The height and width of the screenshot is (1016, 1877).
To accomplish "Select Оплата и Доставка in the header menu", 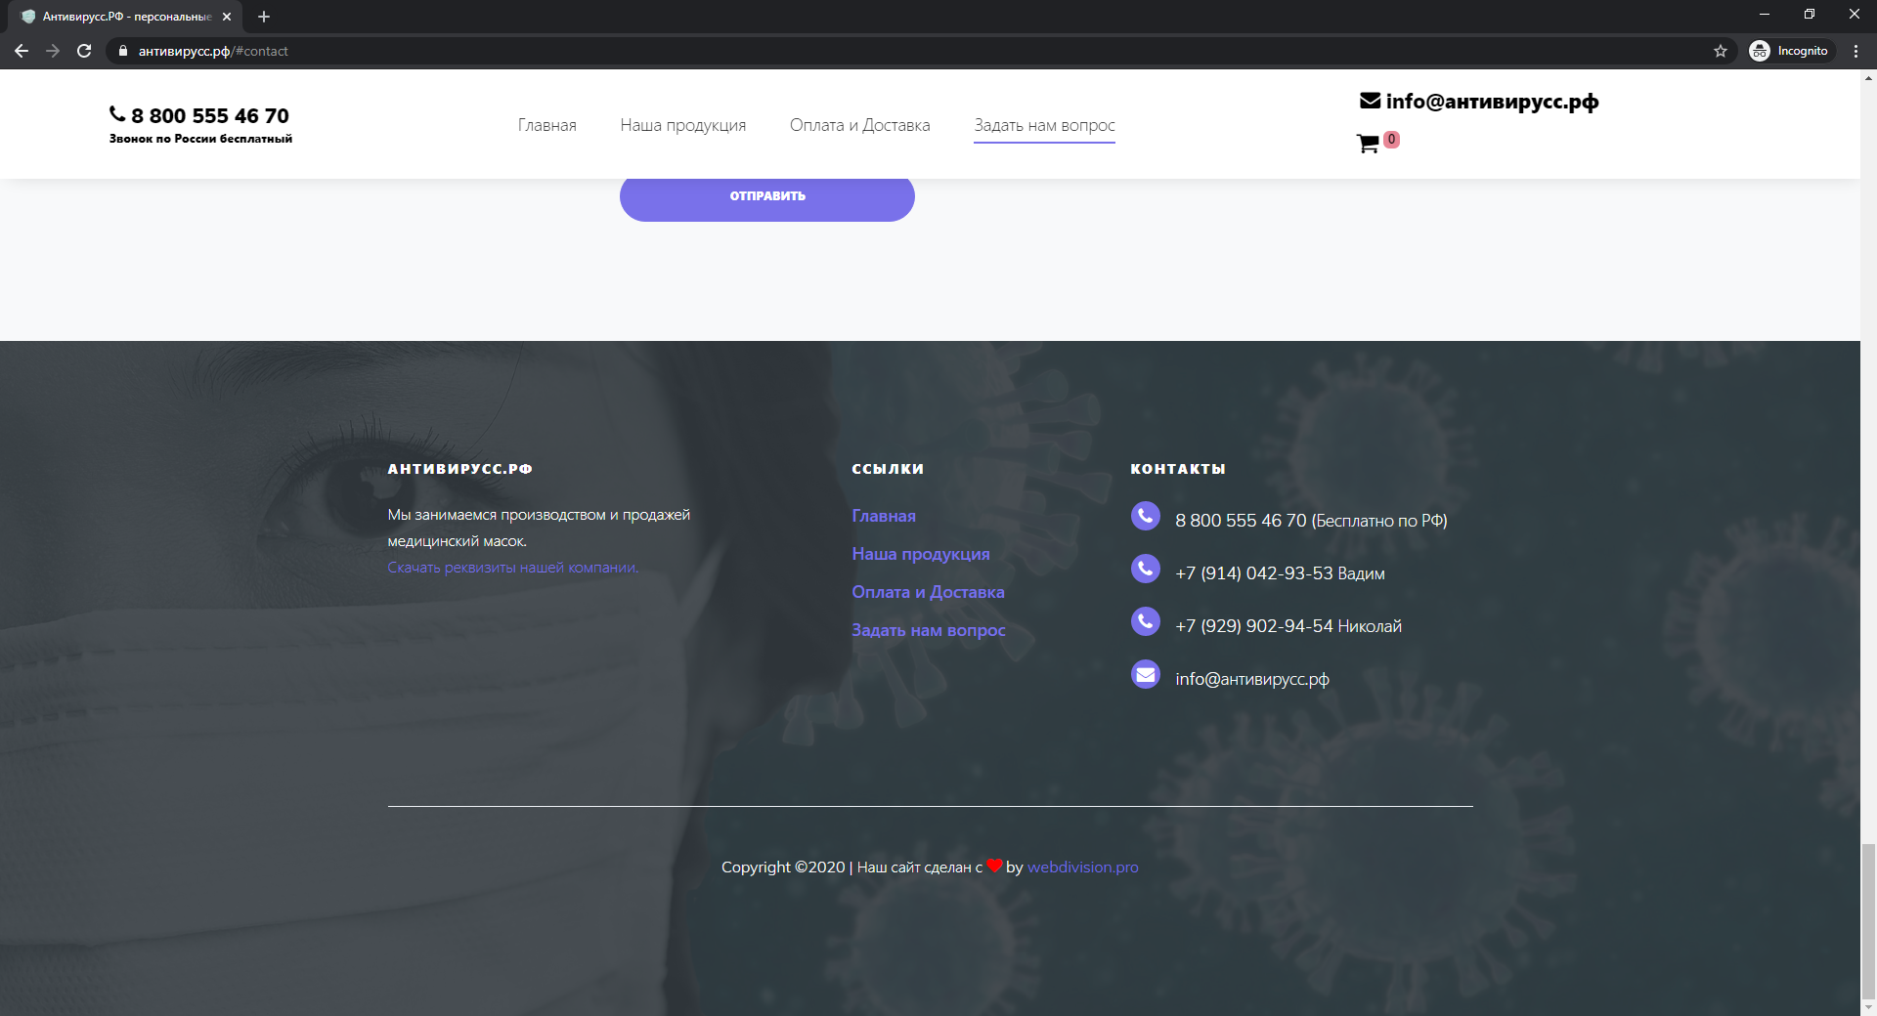I will tap(859, 125).
